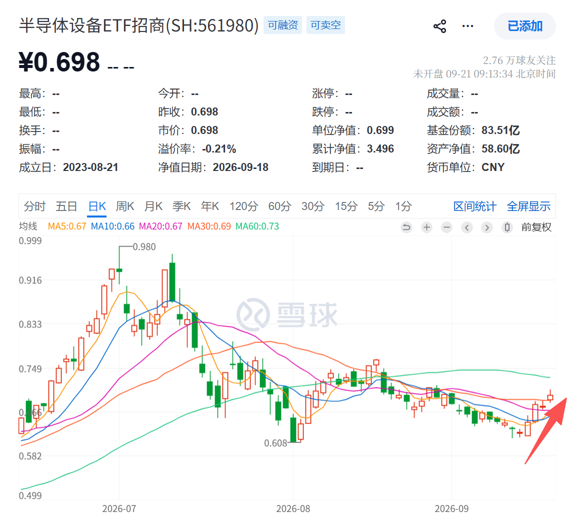Click the MA5:0.67 indicator label
The image size is (571, 516).
(x=67, y=226)
